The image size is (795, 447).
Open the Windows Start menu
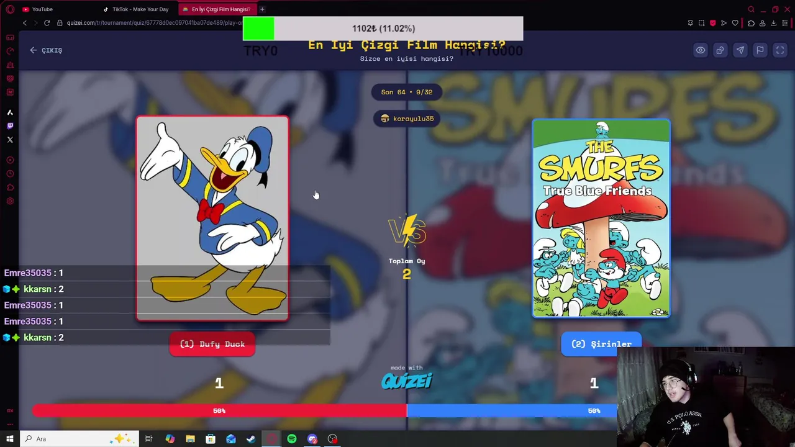[x=10, y=439]
